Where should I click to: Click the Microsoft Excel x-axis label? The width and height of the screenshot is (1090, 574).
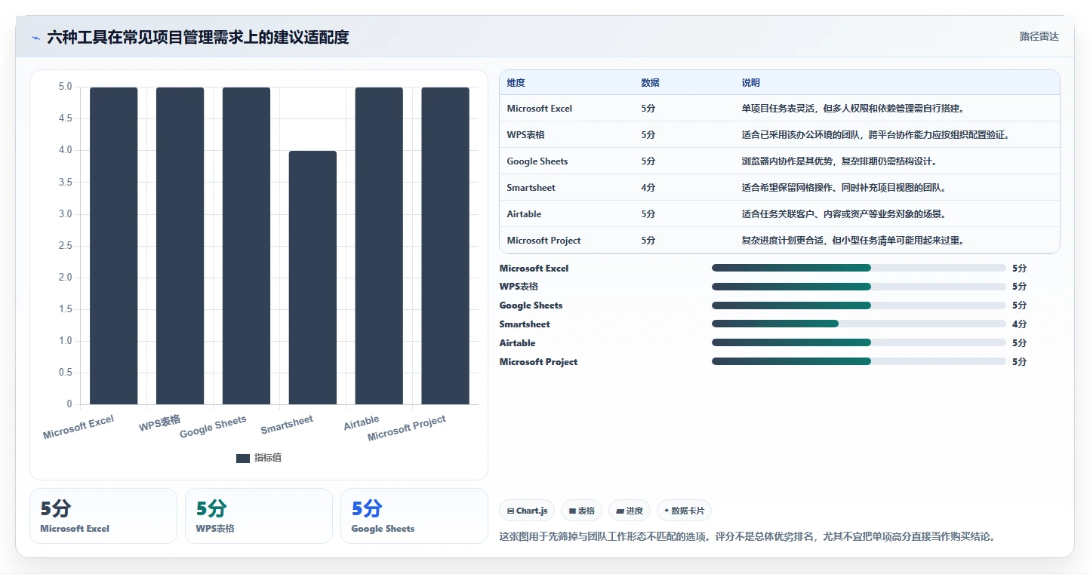[79, 427]
